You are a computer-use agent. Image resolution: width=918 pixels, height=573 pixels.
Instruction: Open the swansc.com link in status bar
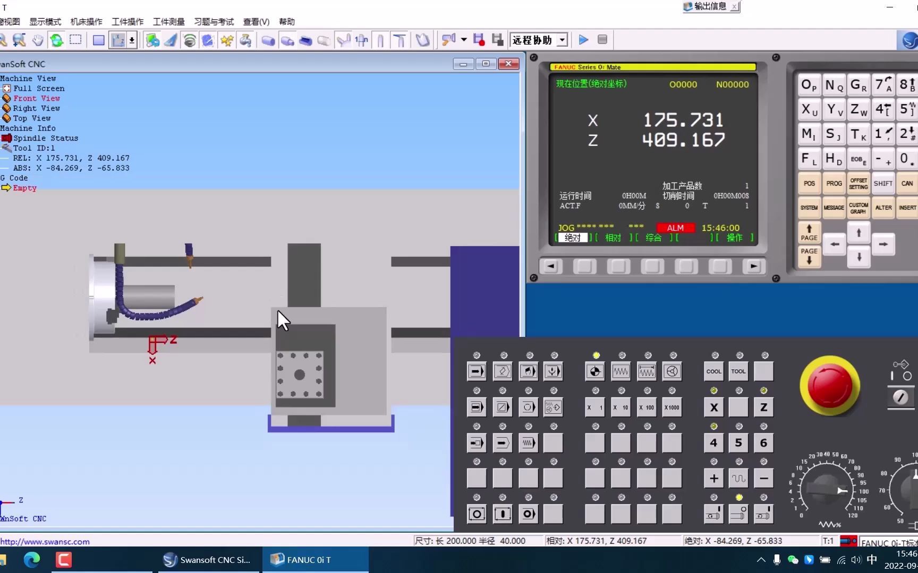[x=45, y=542]
